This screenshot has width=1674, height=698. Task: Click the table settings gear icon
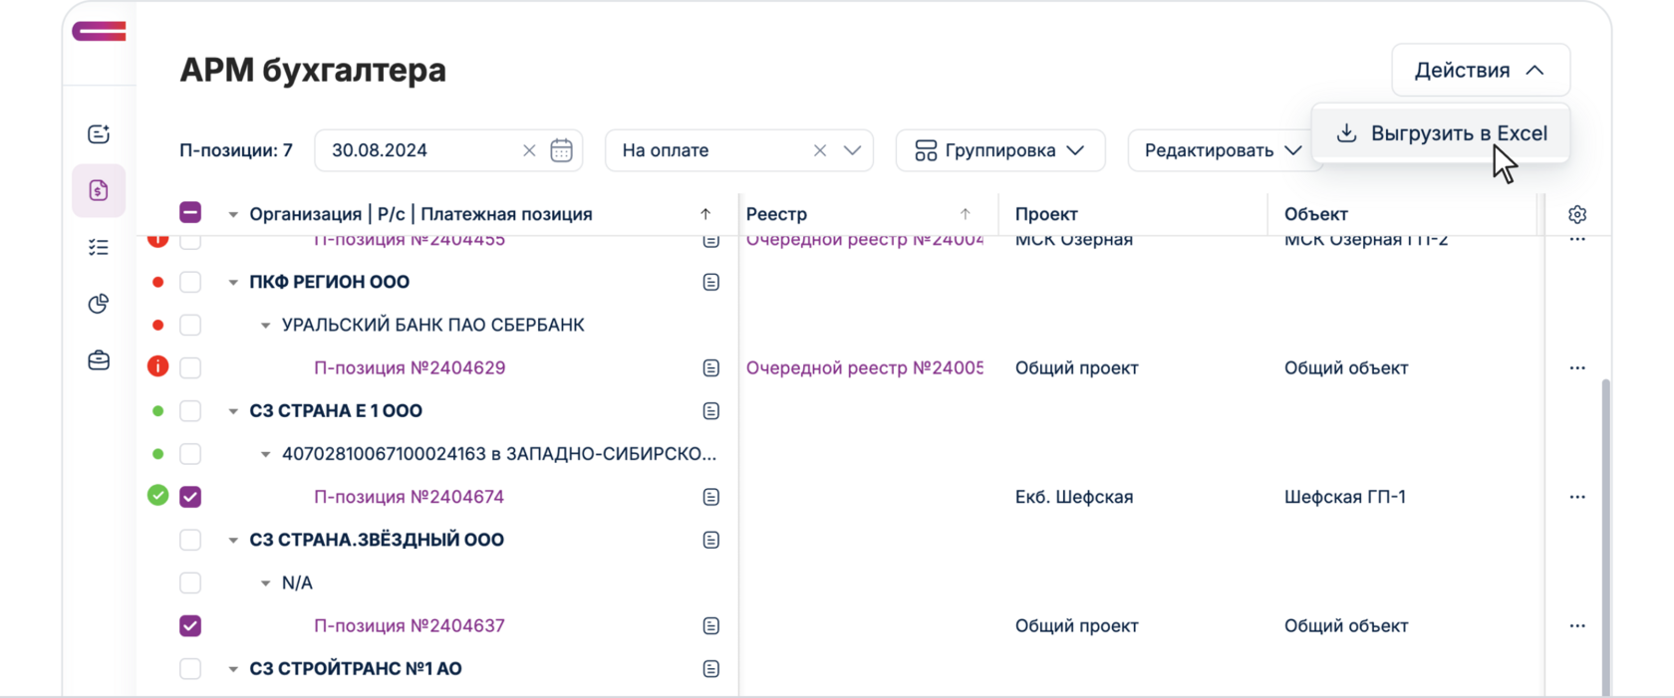[x=1576, y=214]
